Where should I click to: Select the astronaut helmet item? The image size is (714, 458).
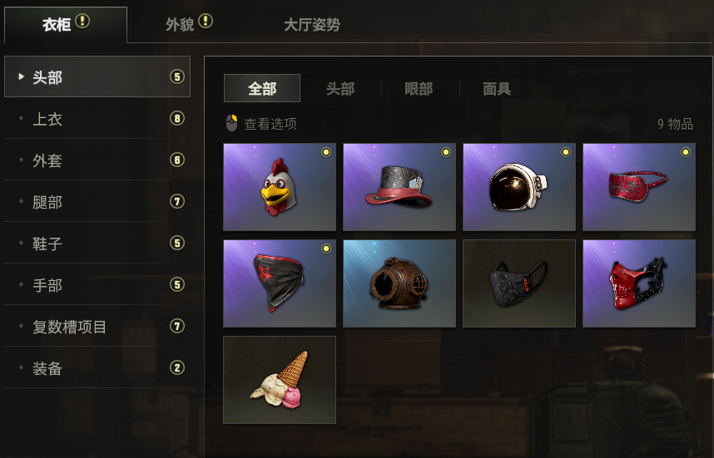[519, 187]
